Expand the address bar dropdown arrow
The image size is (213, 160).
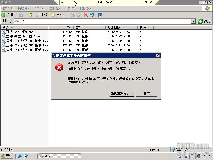click(194, 21)
